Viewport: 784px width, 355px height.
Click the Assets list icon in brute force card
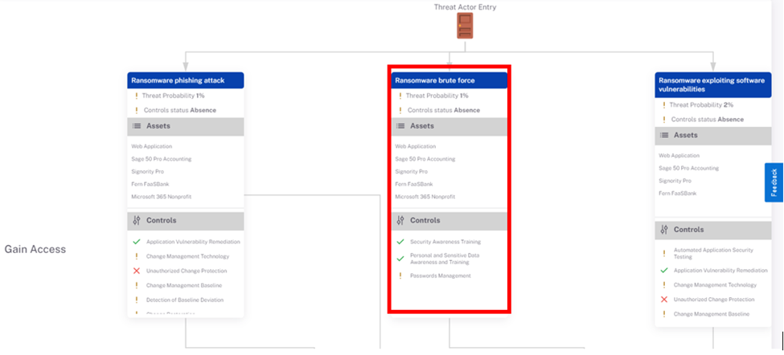click(x=400, y=126)
